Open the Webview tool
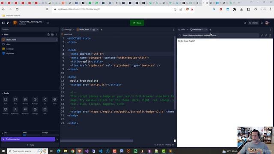This screenshot has width=274, height=154. point(6,111)
